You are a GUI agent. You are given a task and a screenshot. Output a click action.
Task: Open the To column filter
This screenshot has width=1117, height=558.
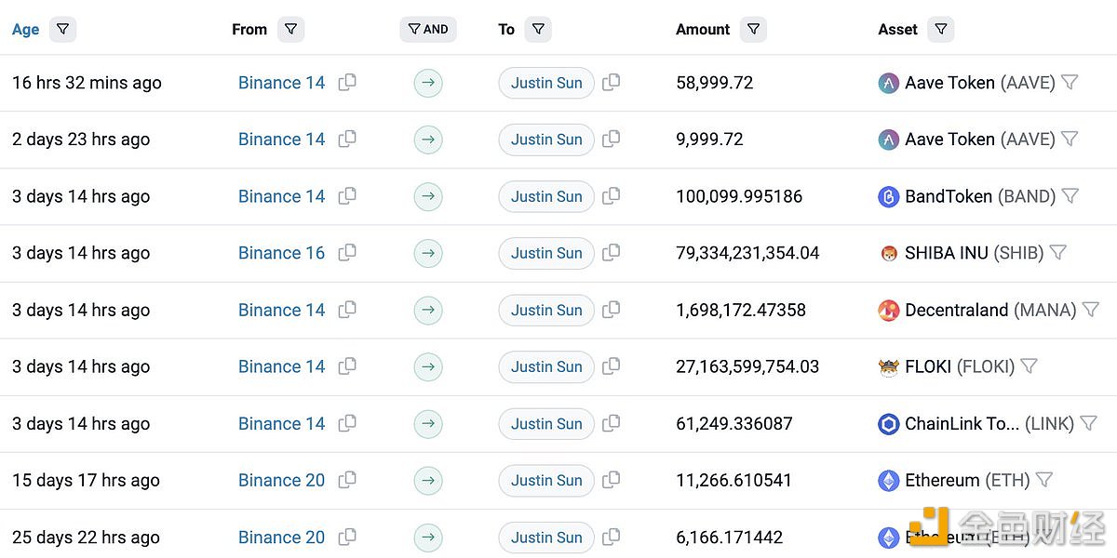[x=538, y=30]
